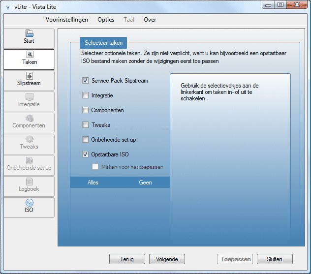Viewport: 311px width, 274px height.
Task: Proceed with the Volgende button
Action: 167,259
